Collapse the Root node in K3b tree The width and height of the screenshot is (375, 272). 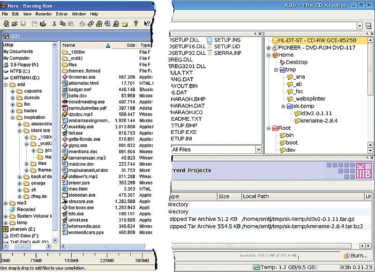click(x=269, y=128)
